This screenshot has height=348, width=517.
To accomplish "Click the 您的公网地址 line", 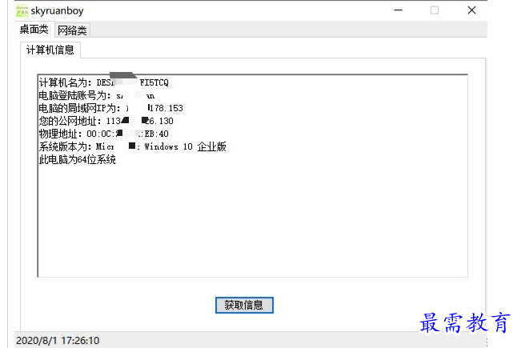I will point(106,121).
